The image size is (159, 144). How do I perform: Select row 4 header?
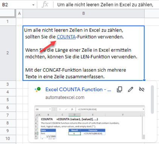point(8,92)
